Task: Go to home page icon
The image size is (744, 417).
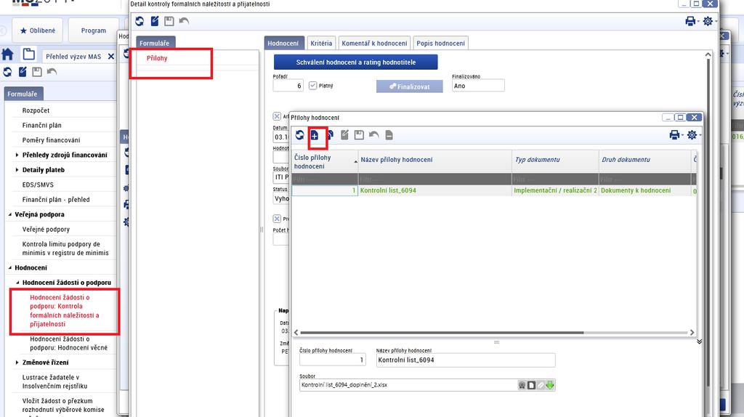Action: [x=7, y=54]
